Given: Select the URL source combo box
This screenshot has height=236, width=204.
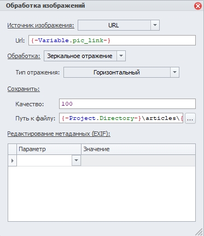Looking at the screenshot, I should click(x=119, y=25).
